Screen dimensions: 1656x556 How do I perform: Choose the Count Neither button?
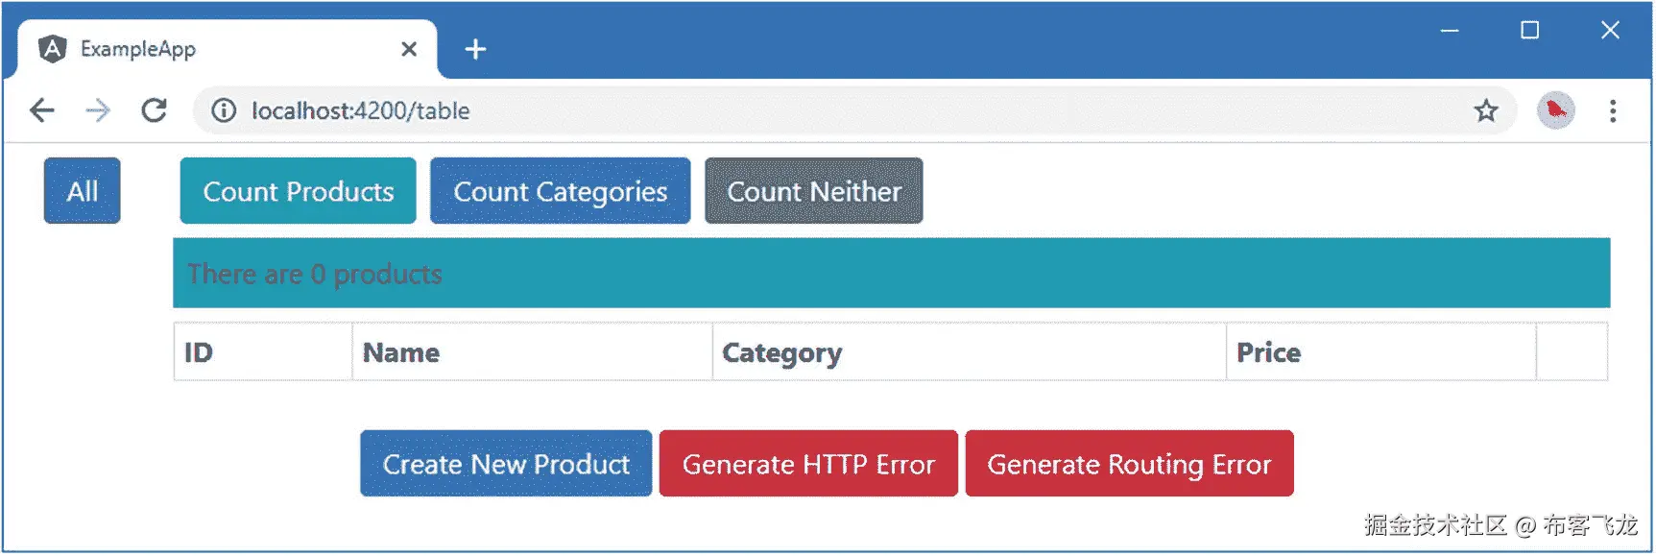(x=813, y=191)
